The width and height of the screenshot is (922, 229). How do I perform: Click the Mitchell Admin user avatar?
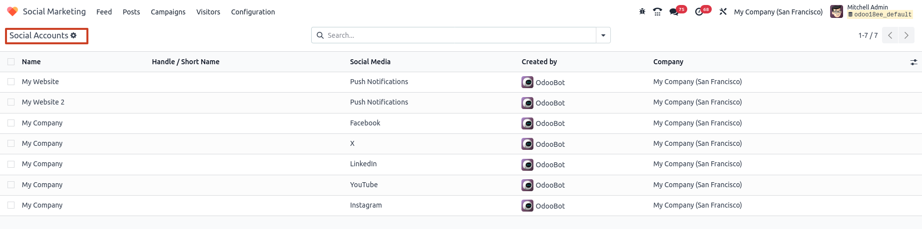click(837, 11)
